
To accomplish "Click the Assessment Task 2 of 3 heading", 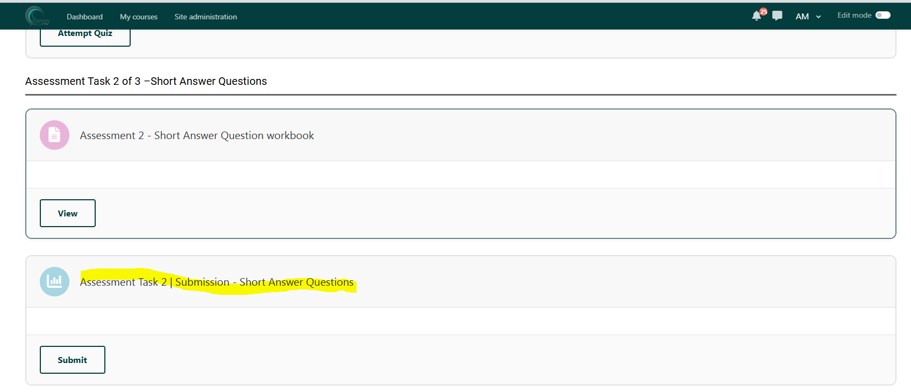I will (x=146, y=81).
